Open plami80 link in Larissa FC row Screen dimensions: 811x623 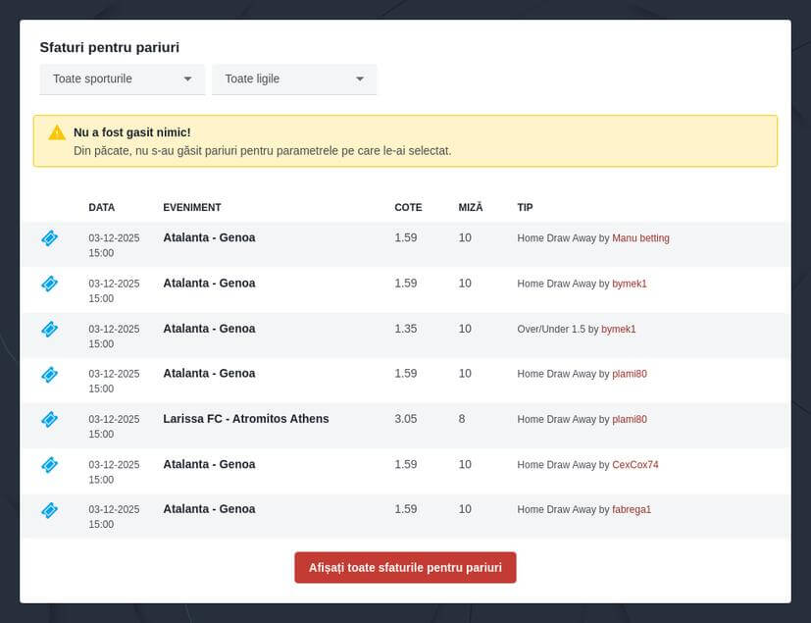[x=630, y=419]
